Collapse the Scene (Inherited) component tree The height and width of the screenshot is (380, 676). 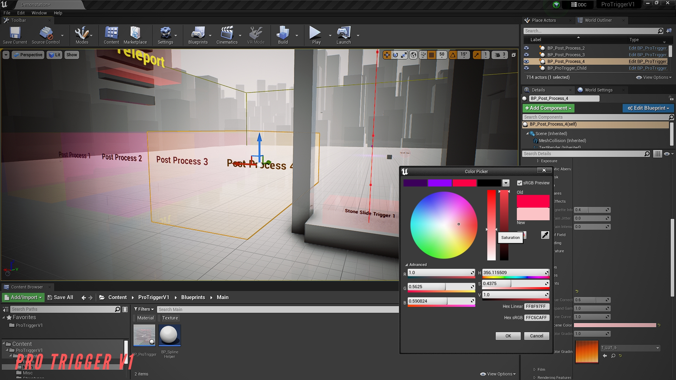click(528, 133)
